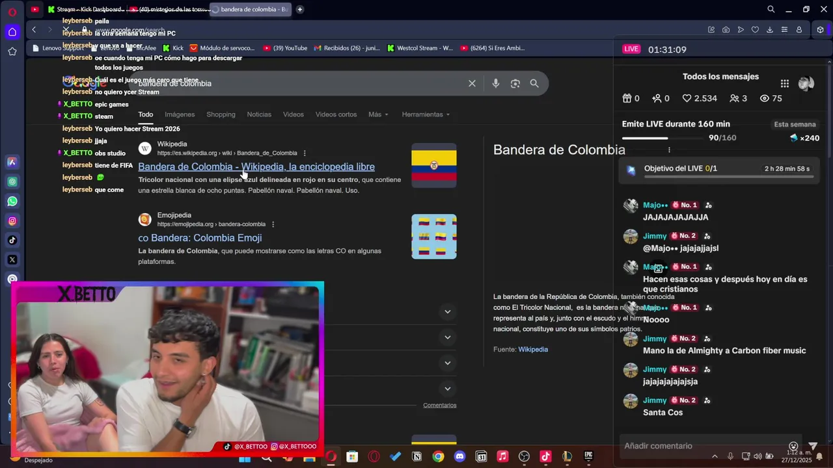Viewport: 833px width, 468px height.
Task: Open TikTok in the Opera sidebar
Action: 12,240
